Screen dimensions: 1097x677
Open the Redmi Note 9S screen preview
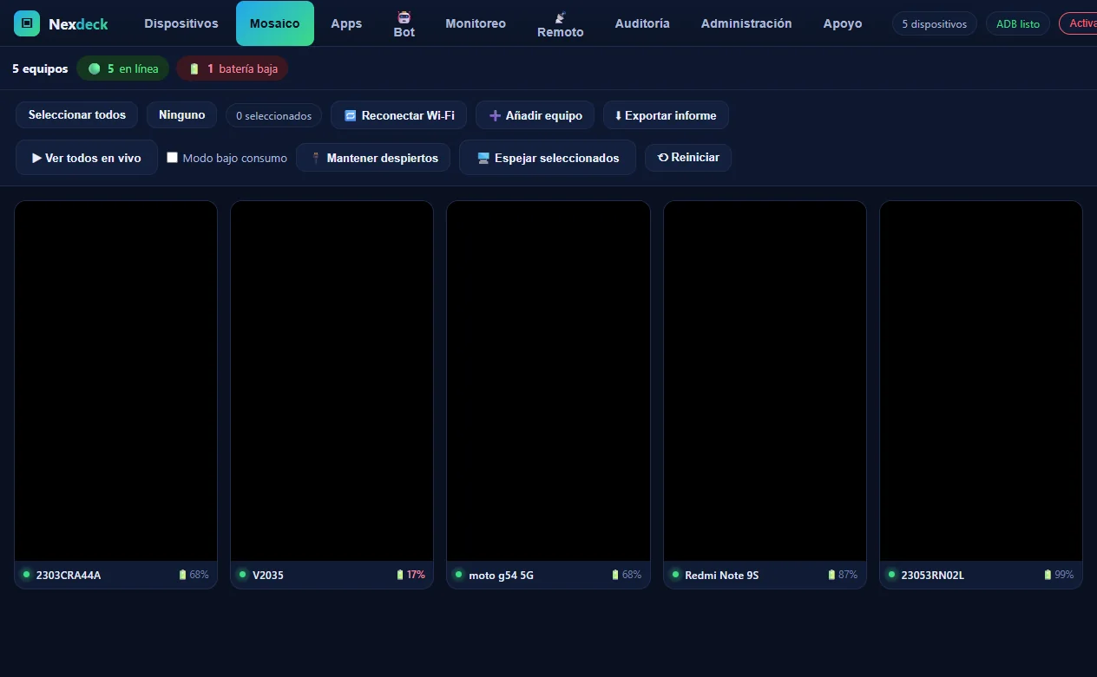point(765,381)
